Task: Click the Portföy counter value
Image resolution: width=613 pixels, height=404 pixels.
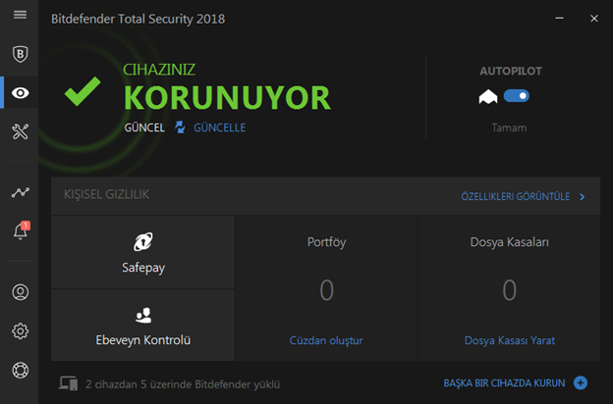Action: coord(326,290)
